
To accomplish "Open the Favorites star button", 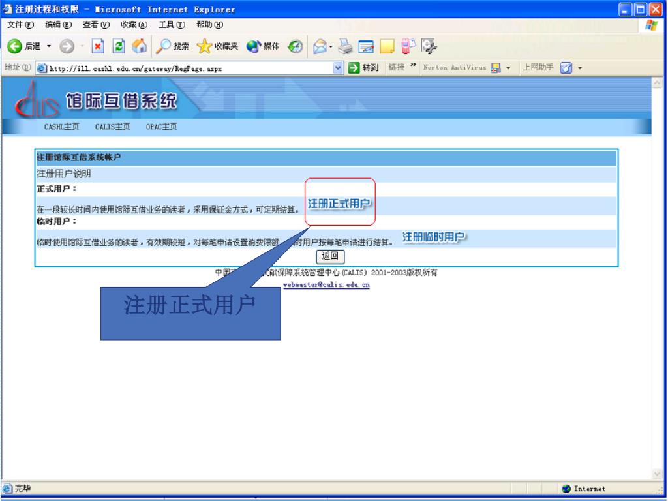I will (217, 46).
